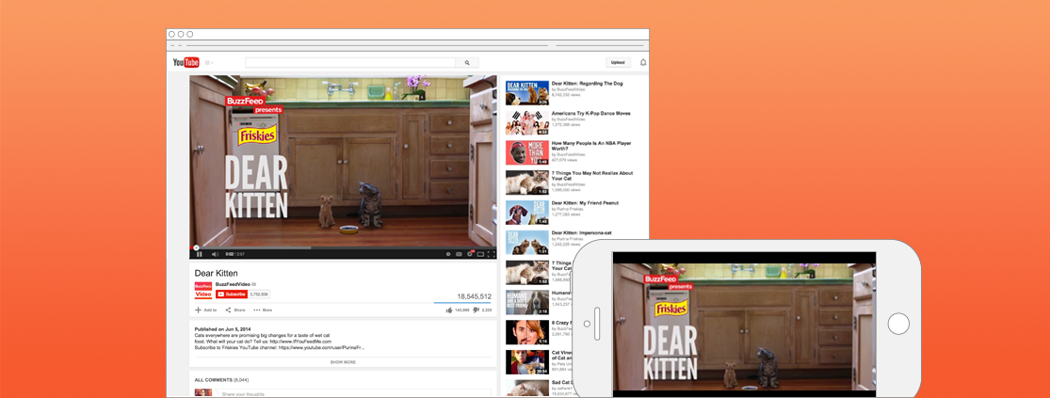Pause the Dear Kitten video
Screen dimensions: 1050x398
click(200, 254)
